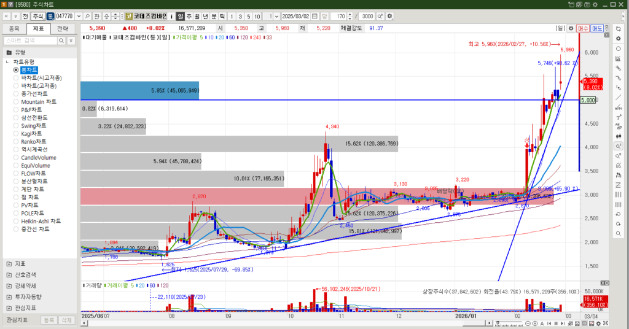The image size is (629, 329).
Task: Choose the Heikin-Ashi 차트 chart type
Action: 16,221
